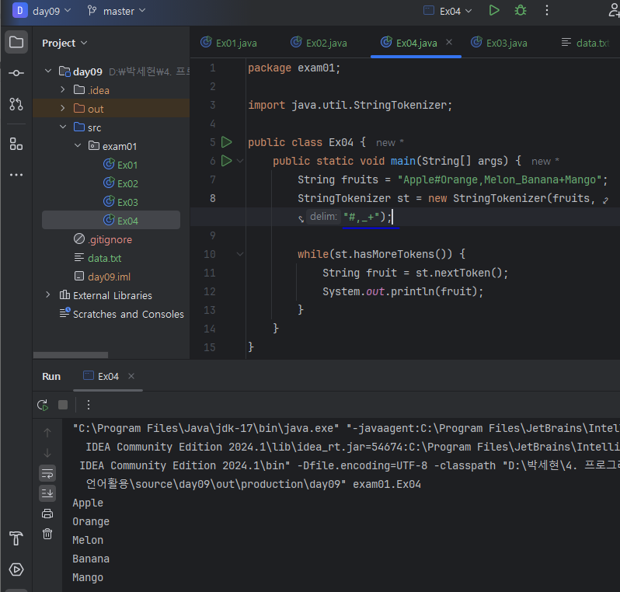Open the Commit tool window icon
Viewport: 620px width, 592px height.
tap(16, 73)
